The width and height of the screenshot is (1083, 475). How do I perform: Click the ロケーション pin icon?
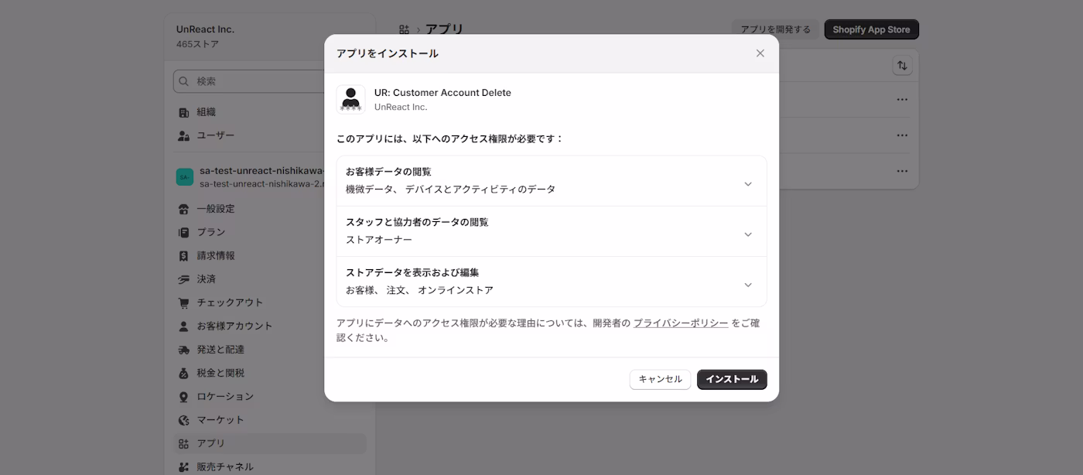coord(183,396)
